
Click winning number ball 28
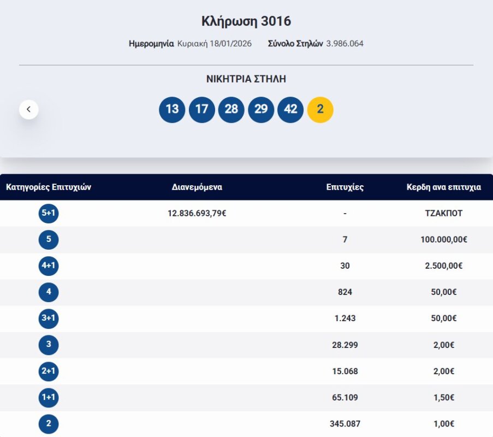click(x=231, y=109)
